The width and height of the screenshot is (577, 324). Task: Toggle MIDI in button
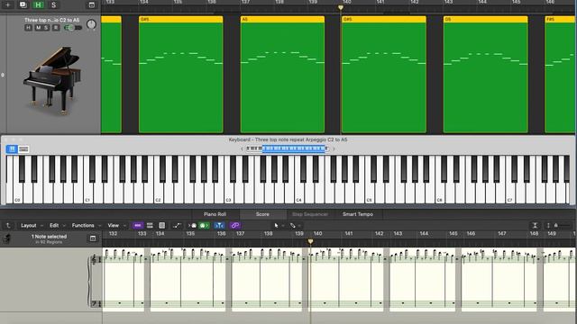pos(193,225)
